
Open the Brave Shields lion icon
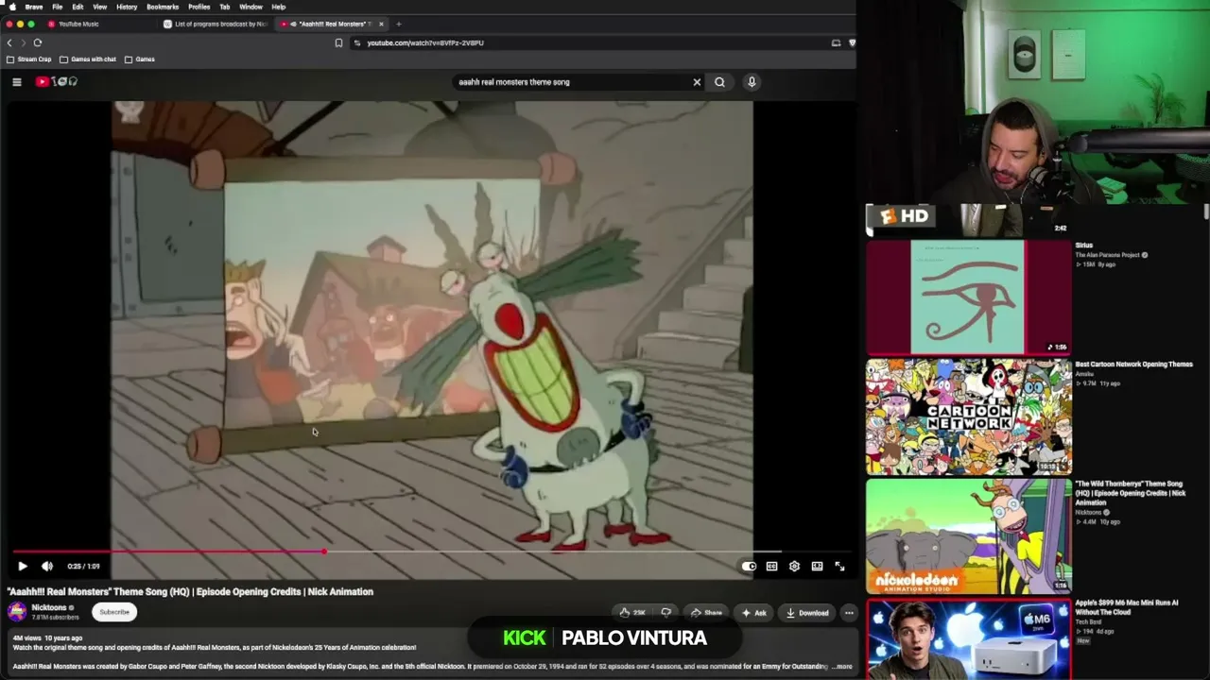pos(852,42)
